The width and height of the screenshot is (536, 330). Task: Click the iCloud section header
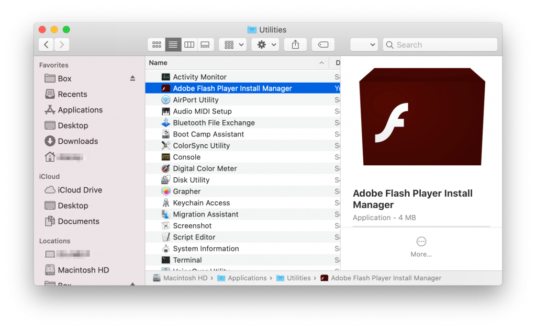coord(49,176)
